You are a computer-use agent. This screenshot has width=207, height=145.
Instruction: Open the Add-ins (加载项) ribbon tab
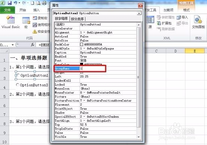click(x=168, y=10)
